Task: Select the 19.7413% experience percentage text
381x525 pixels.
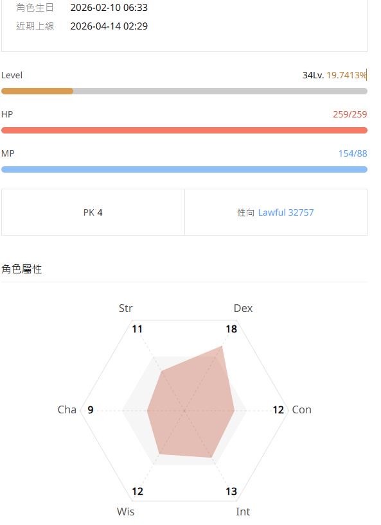Action: click(346, 75)
